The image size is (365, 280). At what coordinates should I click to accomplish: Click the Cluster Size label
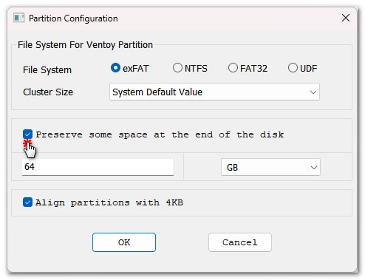click(48, 92)
